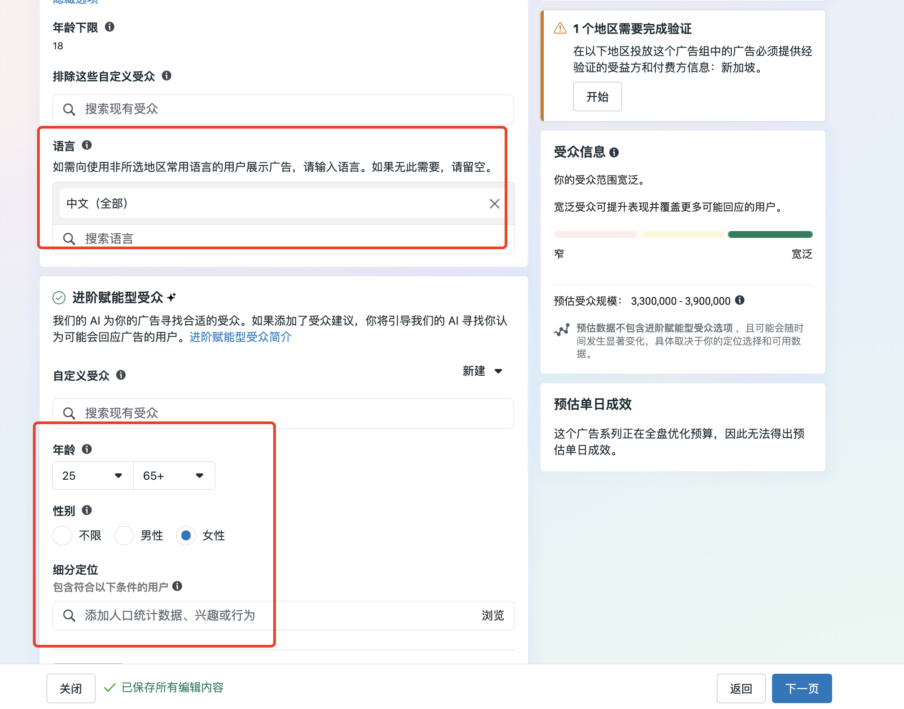904x709 pixels.
Task: Select the 女性 gender option
Action: coord(186,535)
